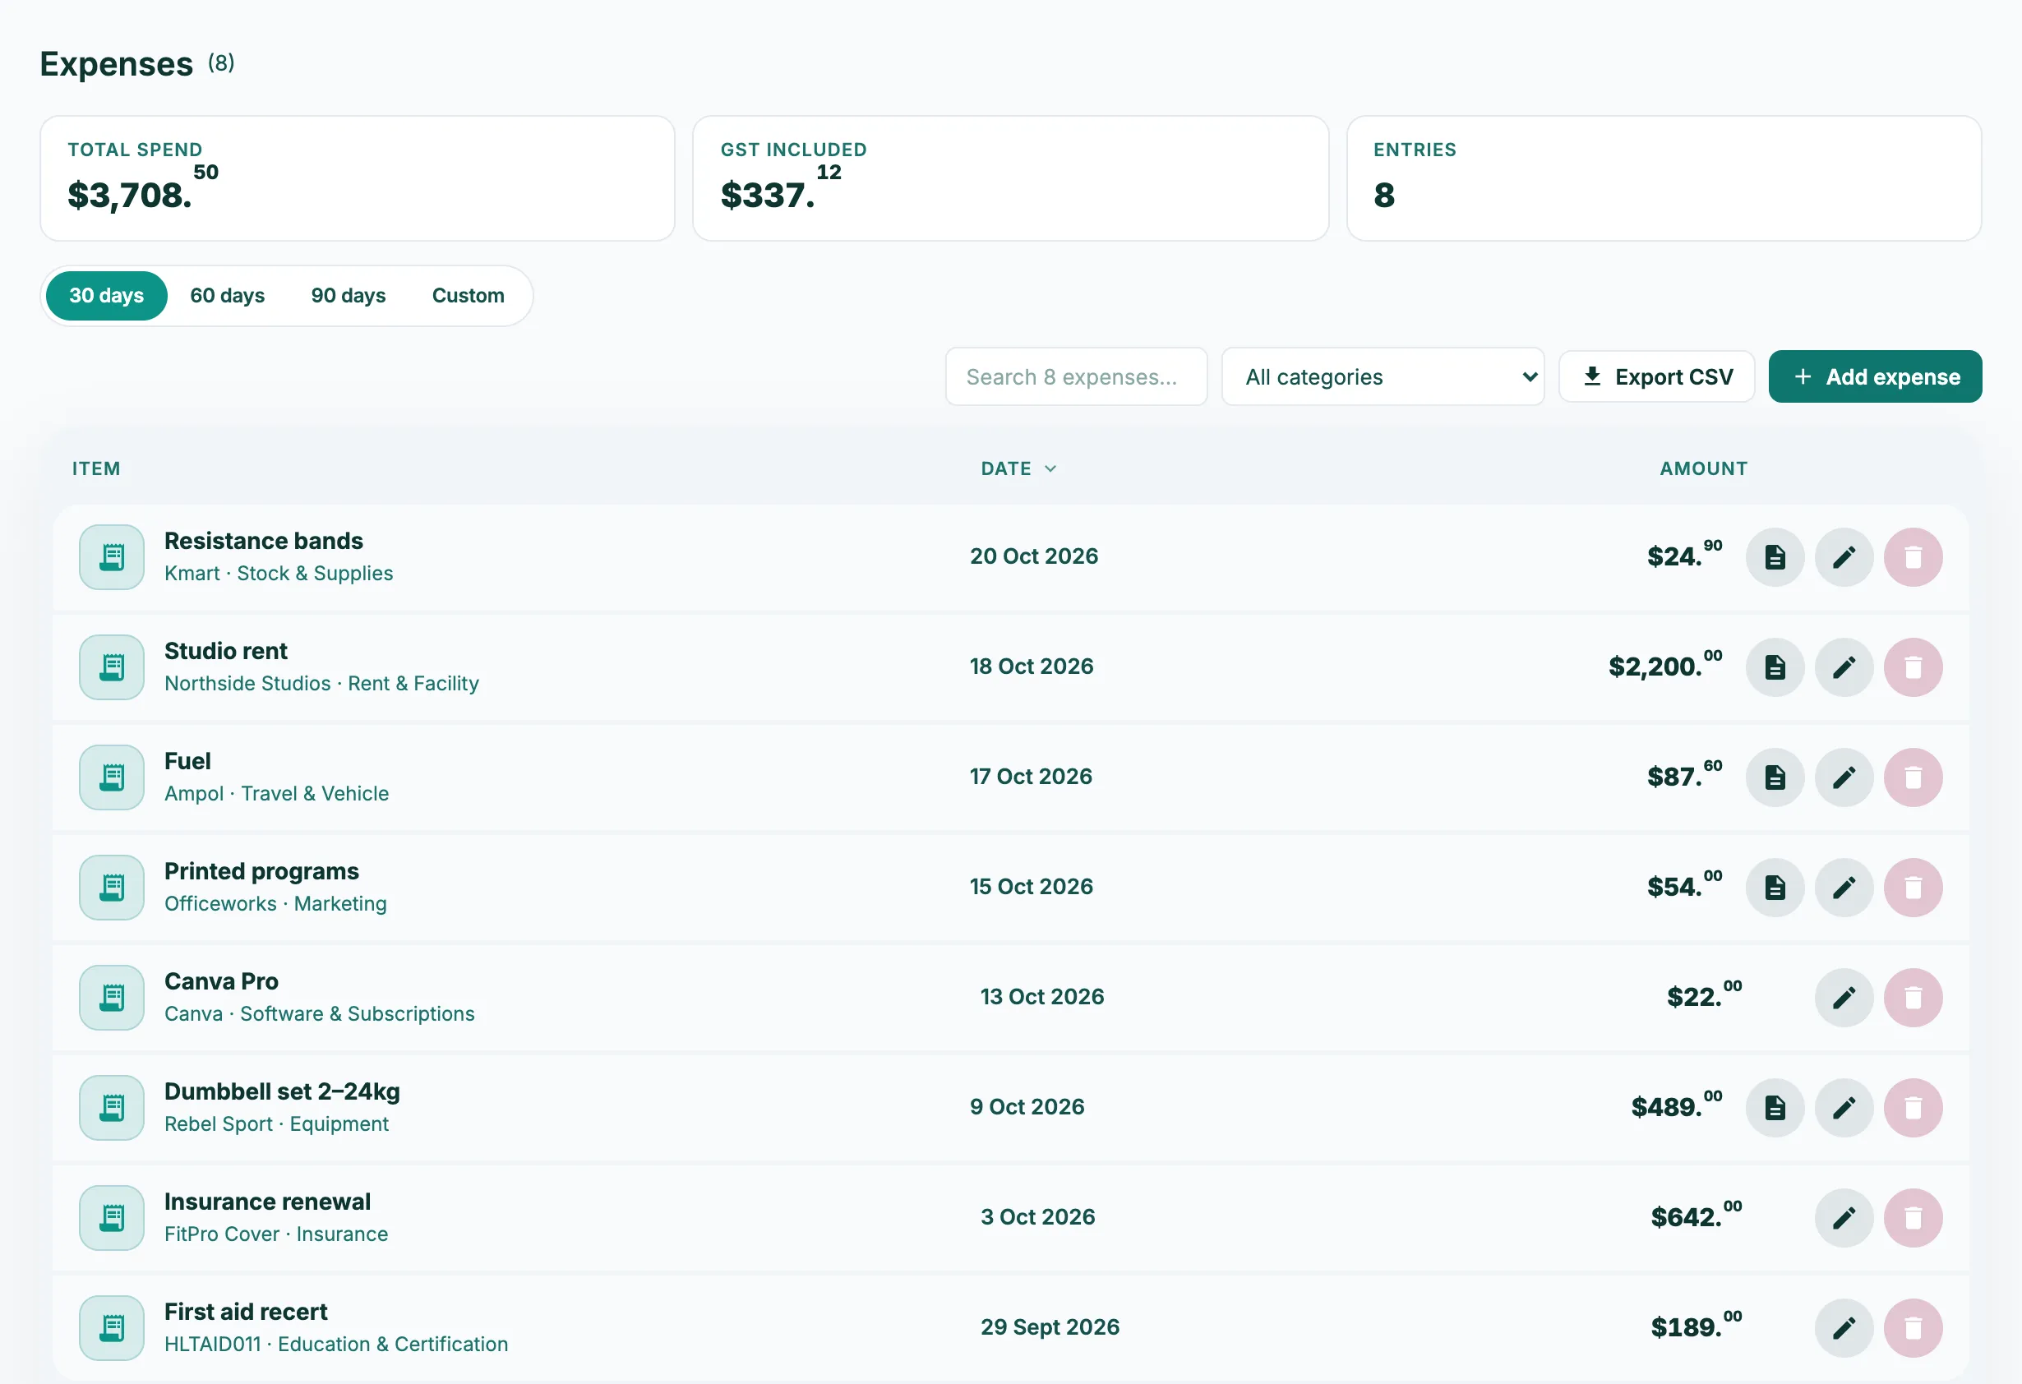Delete the Insurance renewal expense
The height and width of the screenshot is (1384, 2022).
coord(1913,1217)
